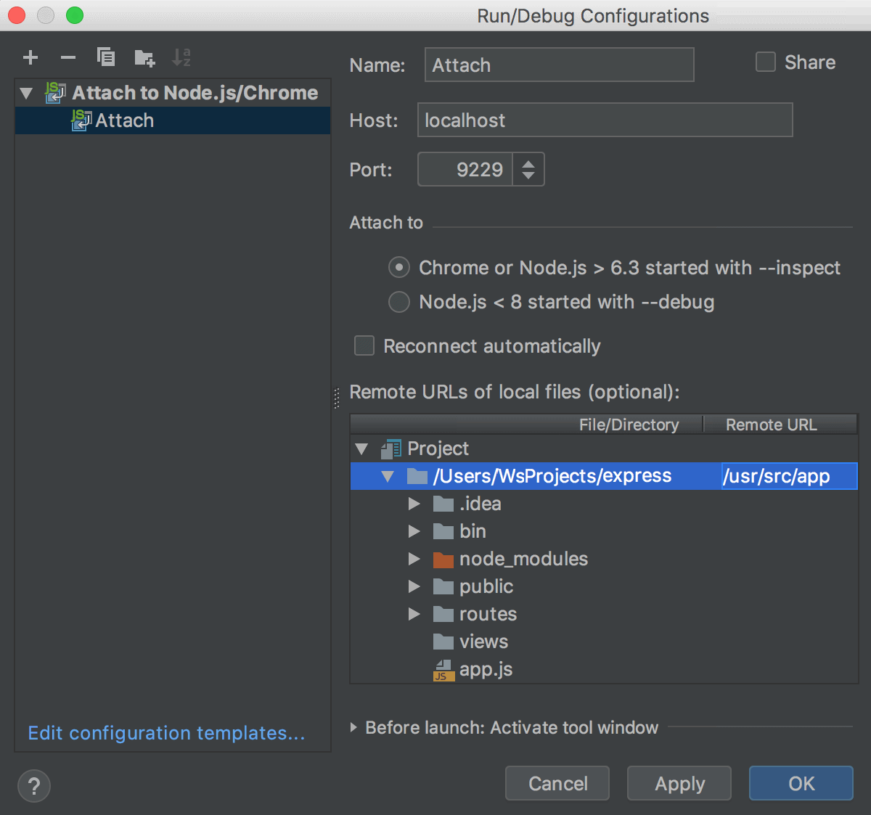
Task: Sort configurations alphabetically
Action: 181,57
